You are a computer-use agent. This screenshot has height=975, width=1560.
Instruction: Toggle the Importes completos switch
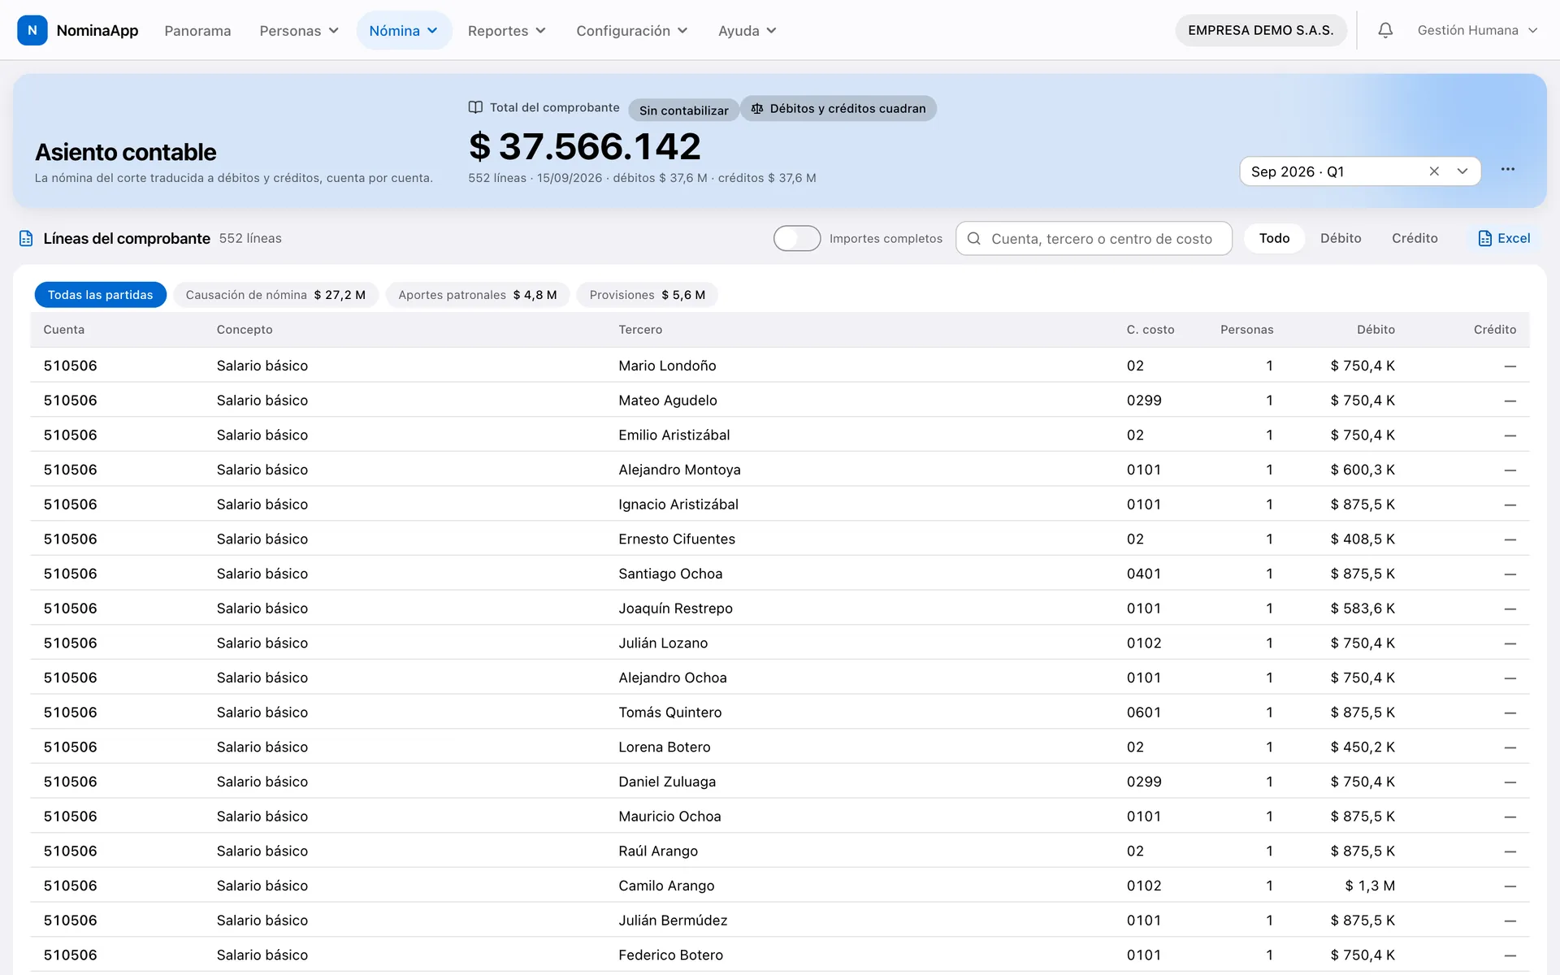pos(797,238)
